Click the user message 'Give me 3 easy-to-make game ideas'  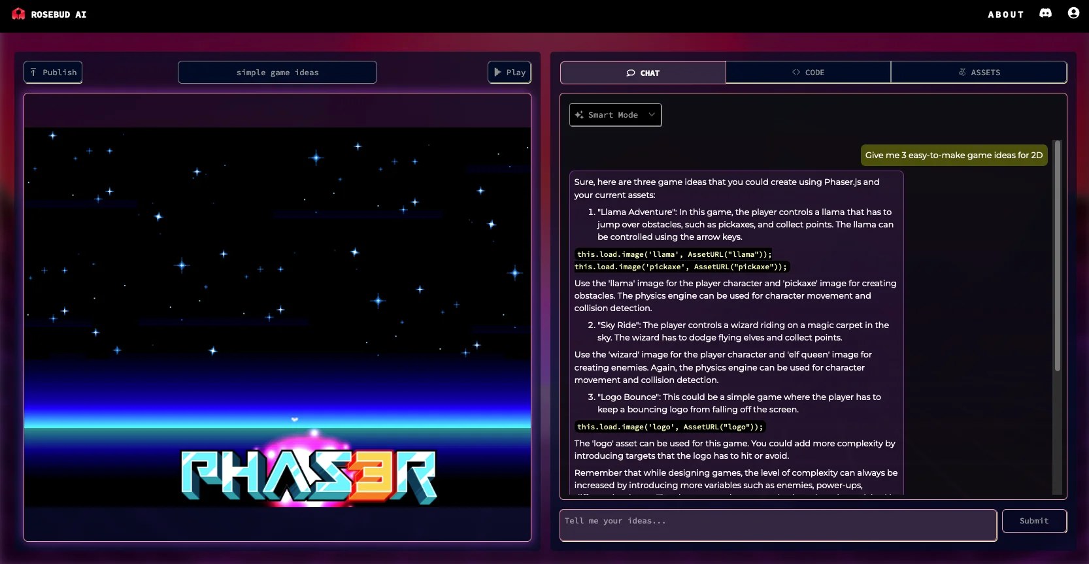pos(954,156)
